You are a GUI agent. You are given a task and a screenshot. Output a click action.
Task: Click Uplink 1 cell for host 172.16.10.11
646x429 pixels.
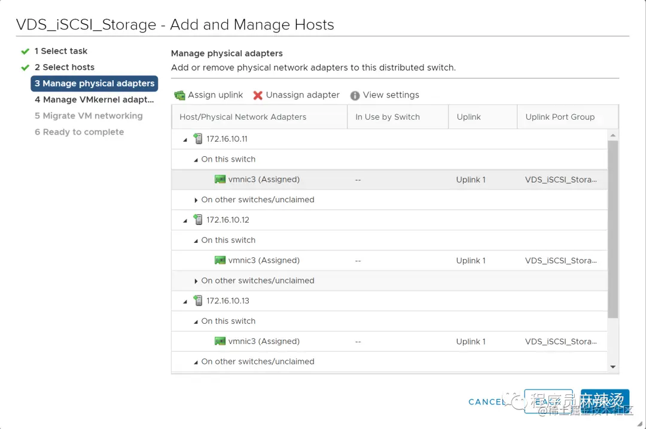coord(471,179)
